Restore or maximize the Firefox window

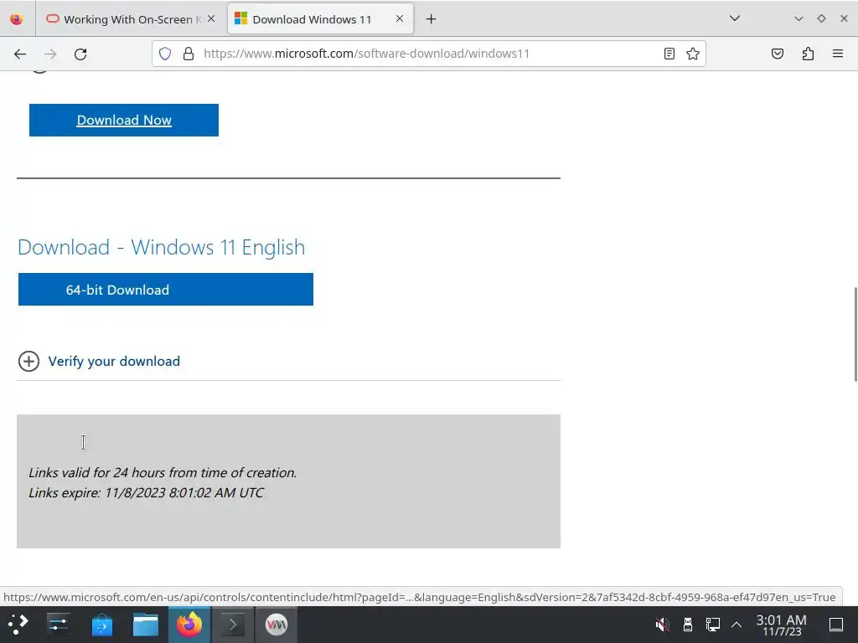pos(821,18)
